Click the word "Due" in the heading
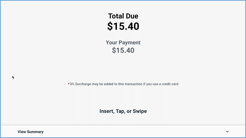Screen dimensions: 246x138 point(132,16)
